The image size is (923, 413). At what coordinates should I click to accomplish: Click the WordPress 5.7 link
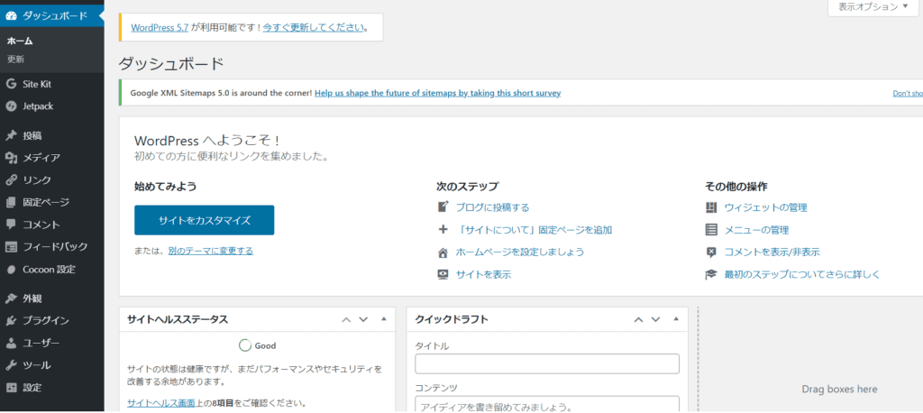pyautogui.click(x=160, y=27)
